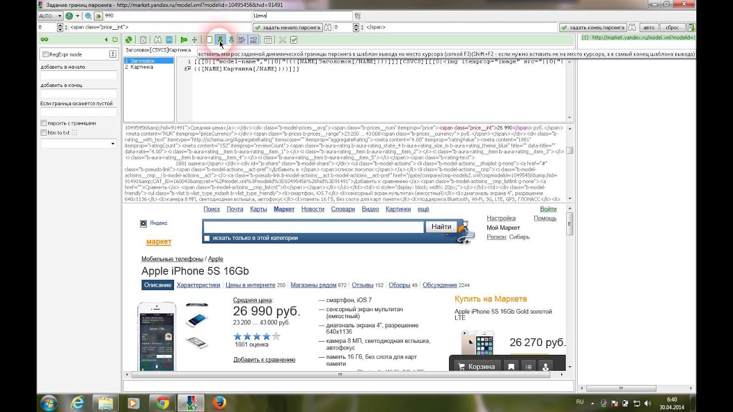This screenshot has height=412, width=733.
Task: Click the авто button
Action: 648,27
